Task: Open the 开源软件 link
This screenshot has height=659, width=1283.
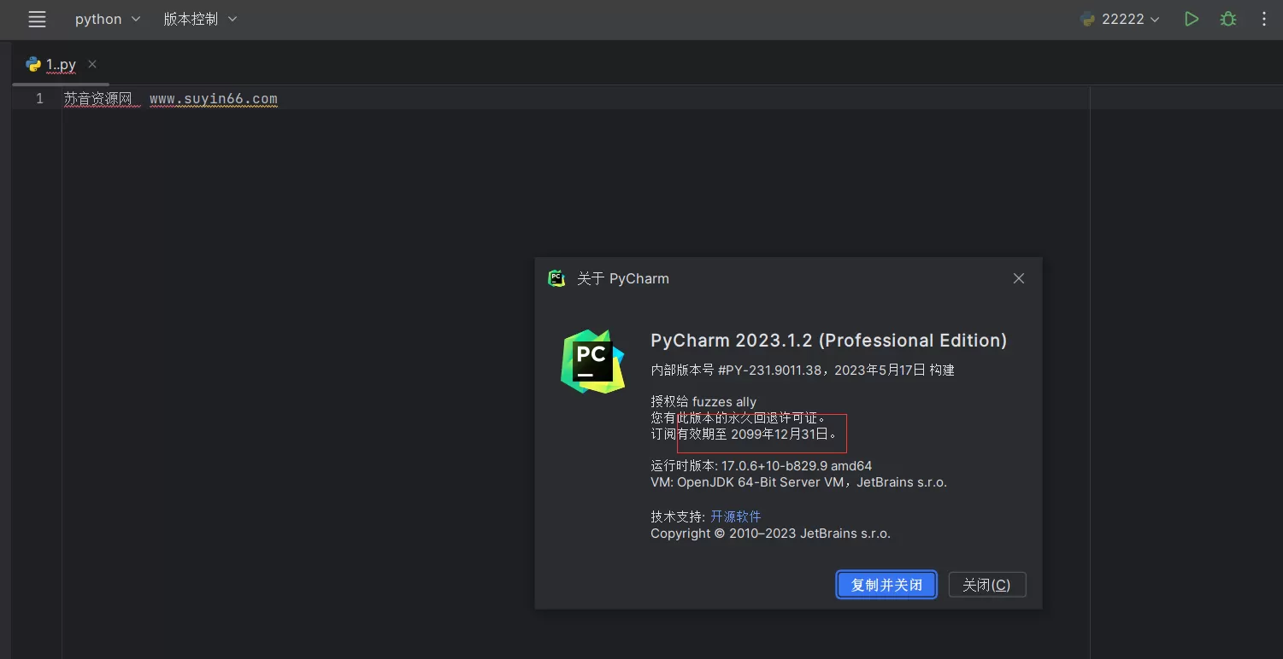Action: tap(735, 516)
